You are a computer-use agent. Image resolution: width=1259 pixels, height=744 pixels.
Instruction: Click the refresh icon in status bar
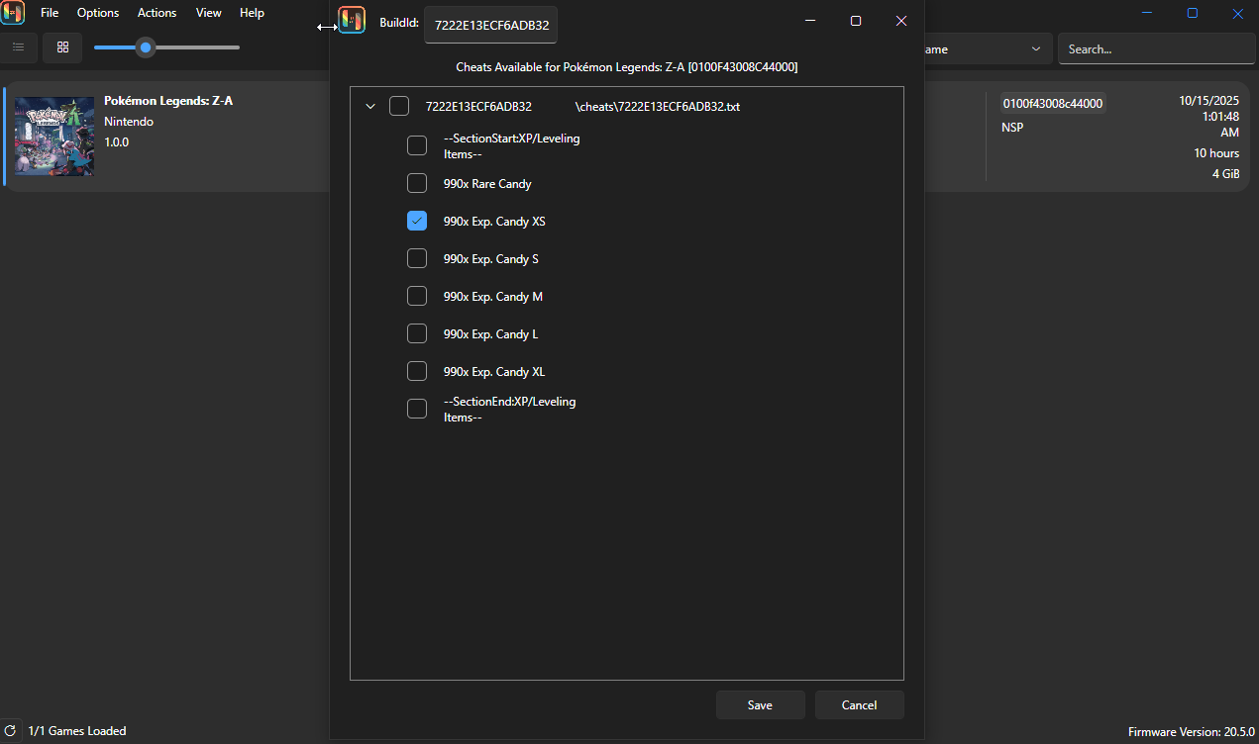(11, 731)
